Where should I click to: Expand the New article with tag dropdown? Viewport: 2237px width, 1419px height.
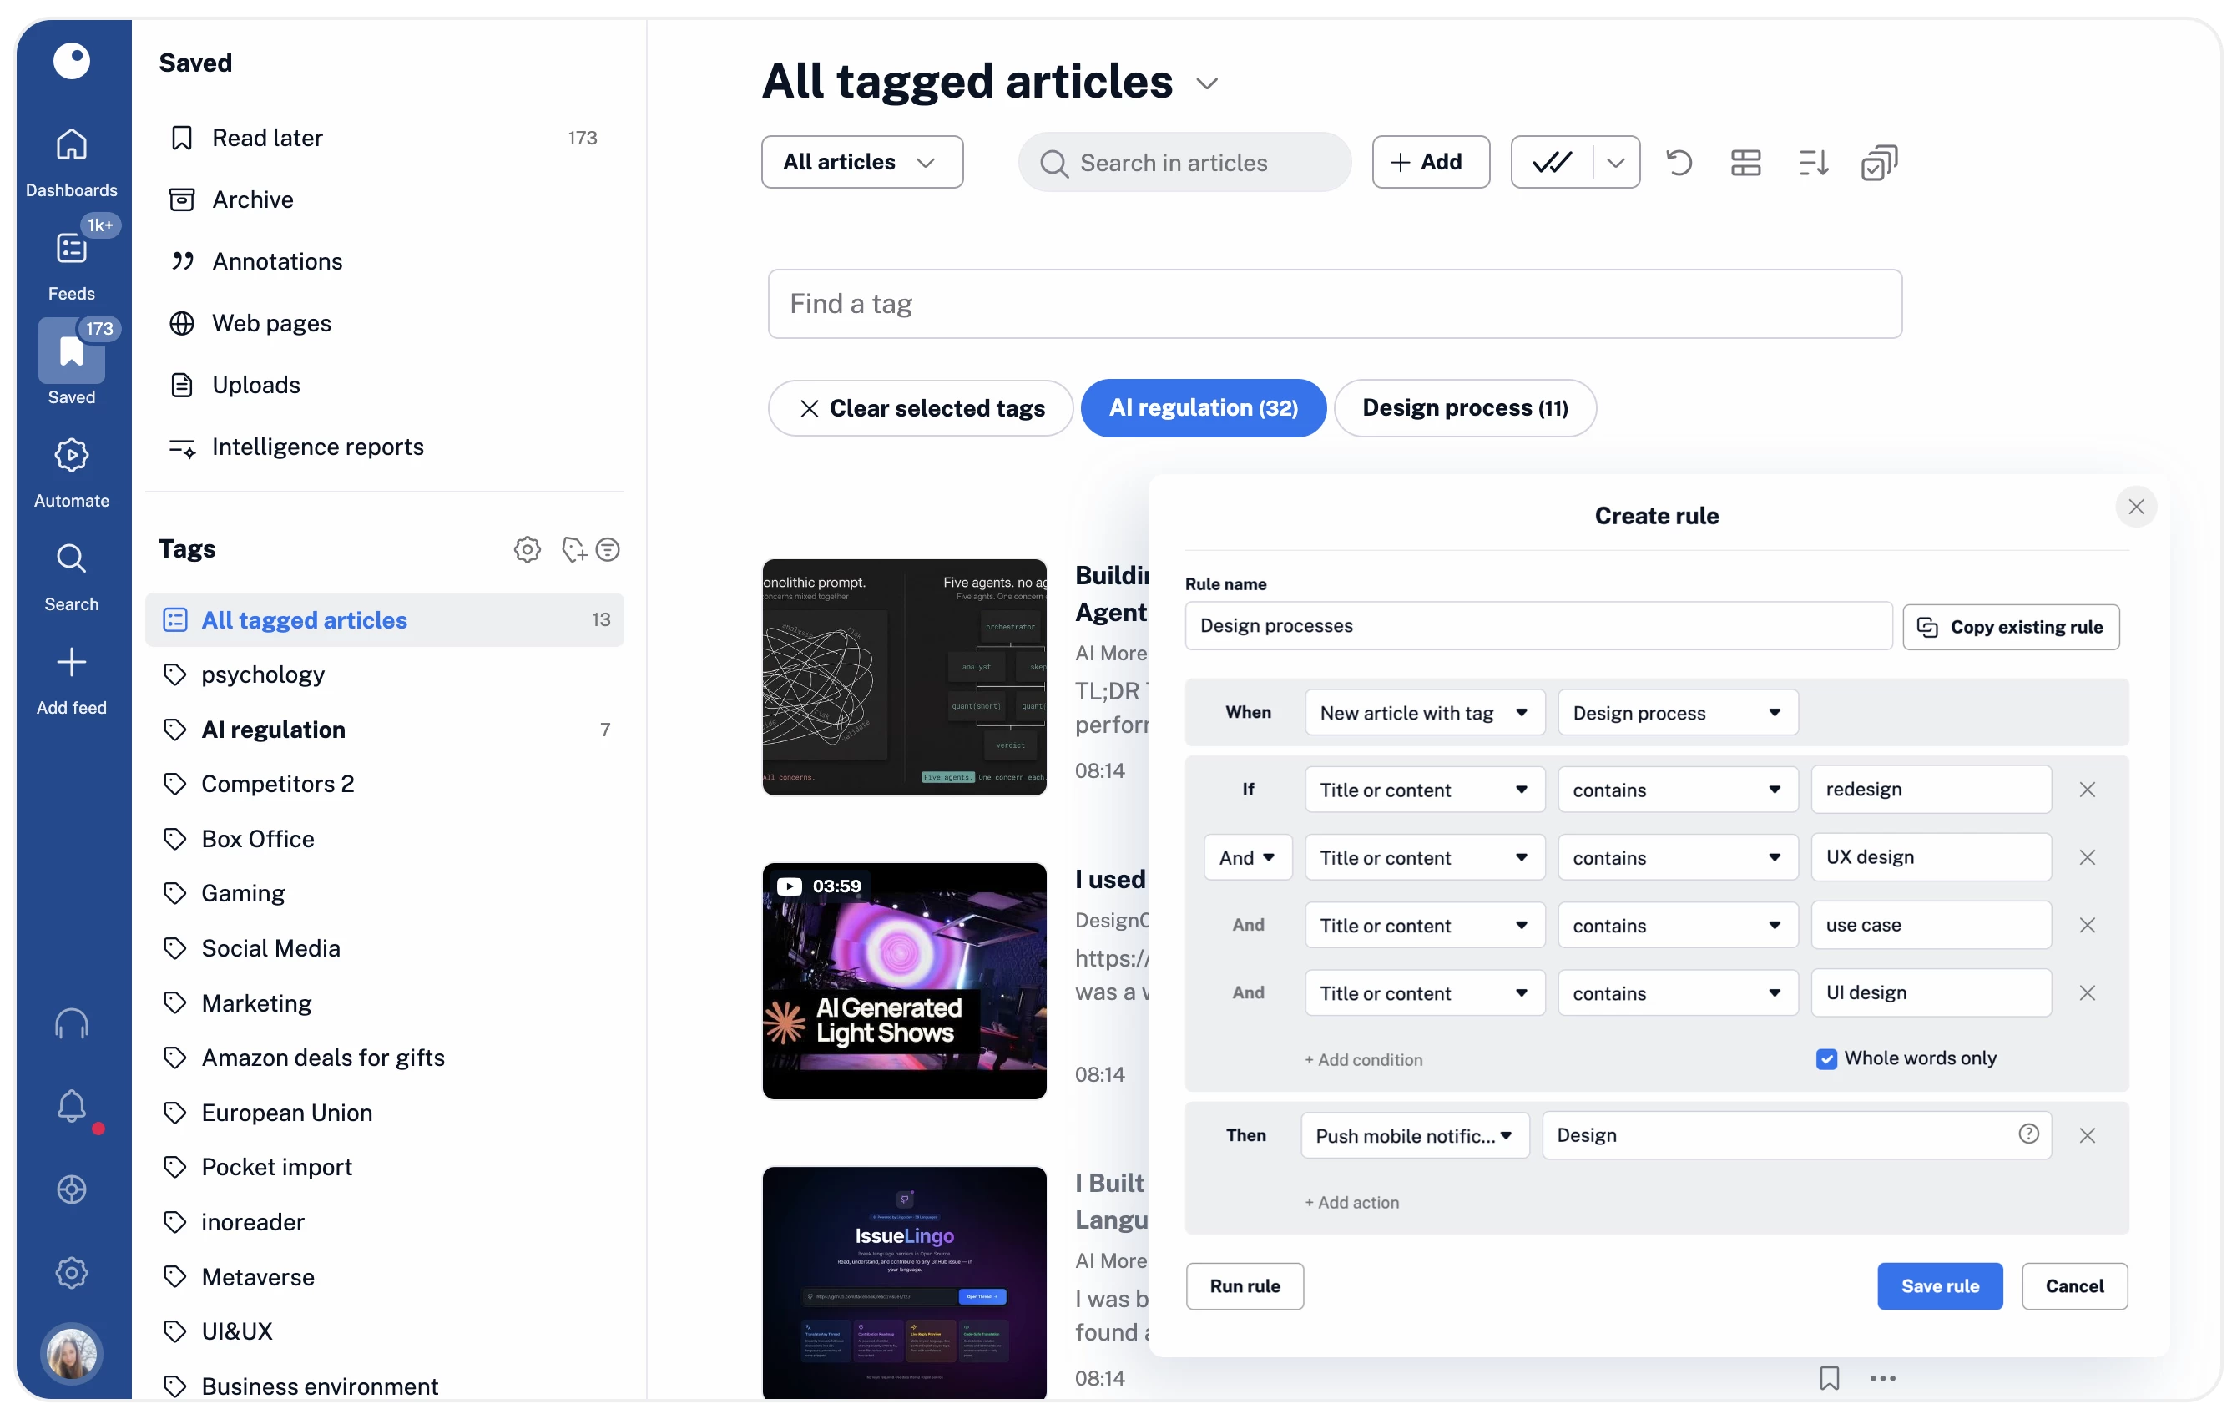pyautogui.click(x=1423, y=713)
